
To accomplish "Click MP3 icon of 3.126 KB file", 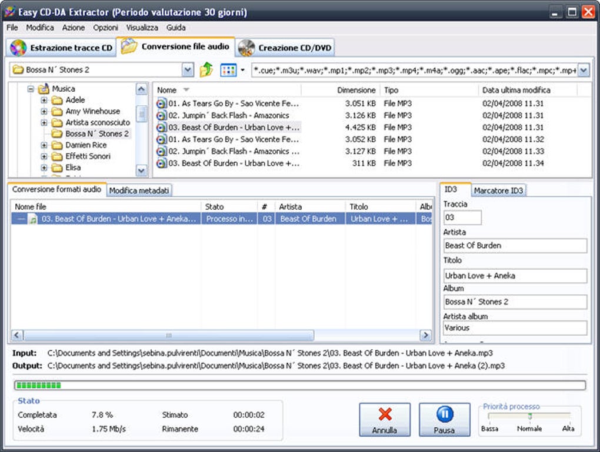I will pos(162,115).
